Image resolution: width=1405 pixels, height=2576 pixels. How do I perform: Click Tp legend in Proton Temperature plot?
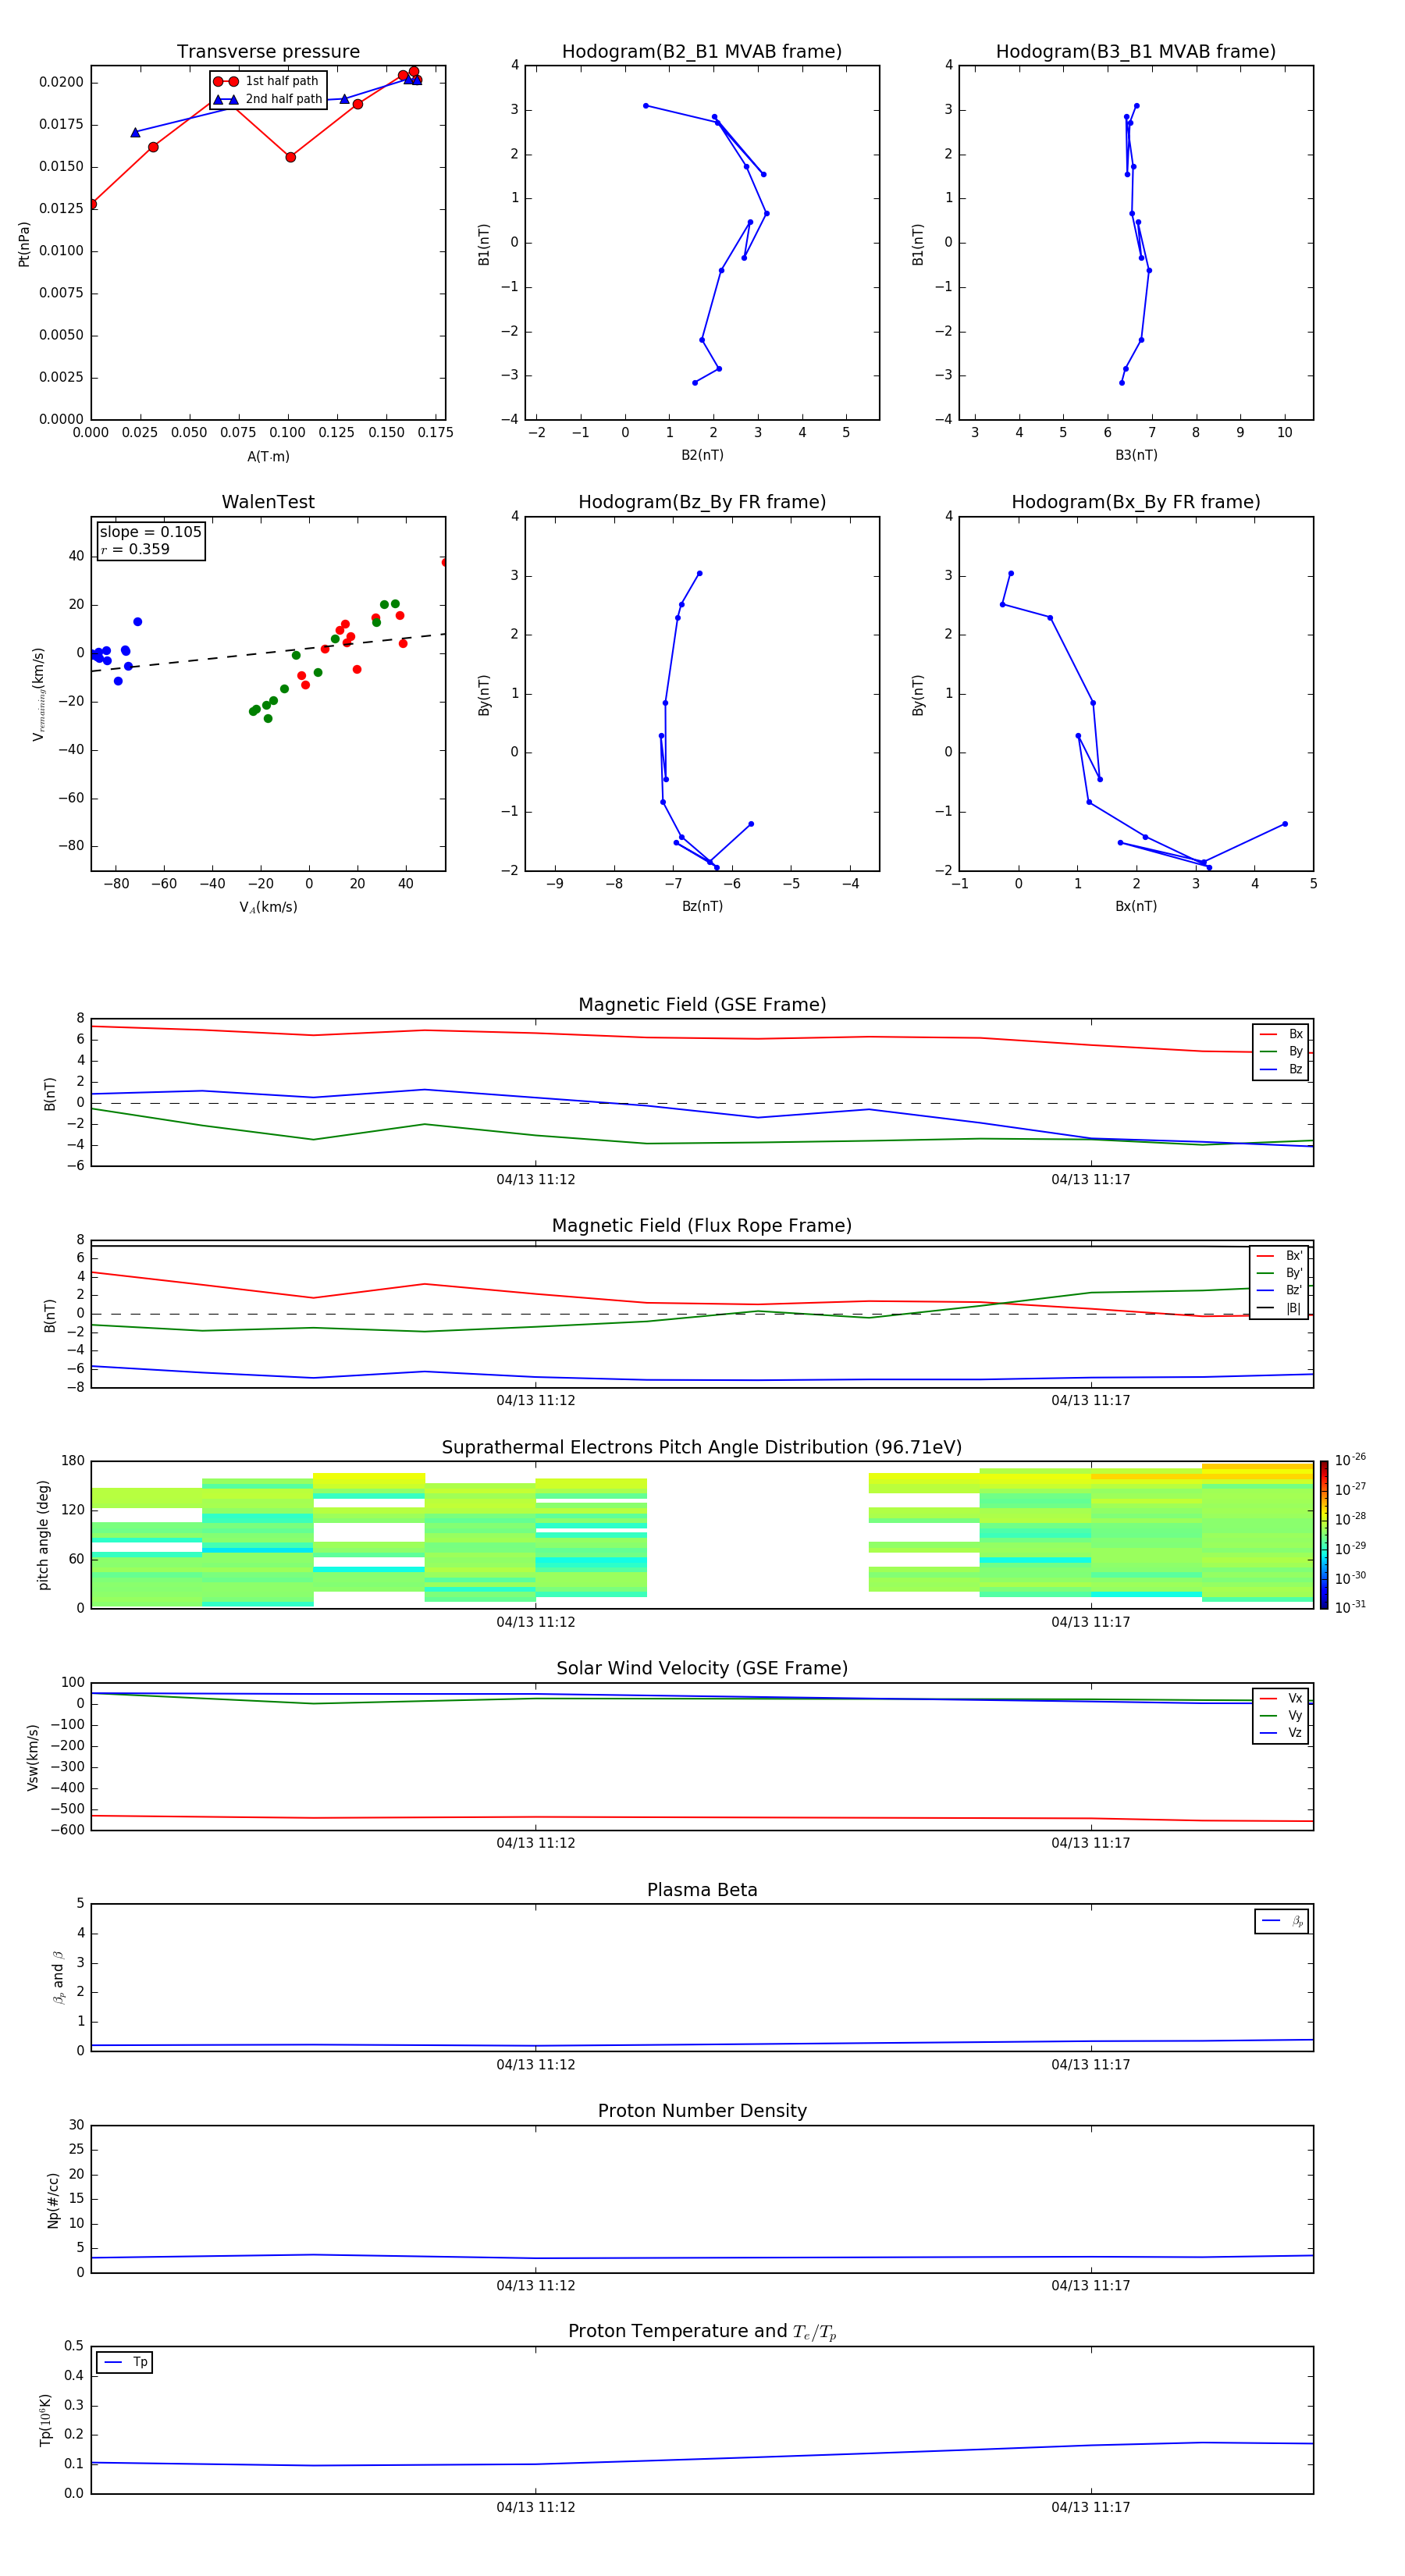[x=125, y=2362]
